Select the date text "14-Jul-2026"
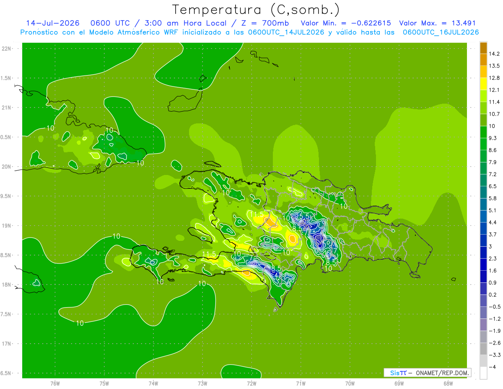The height and width of the screenshot is (389, 503). (52, 23)
